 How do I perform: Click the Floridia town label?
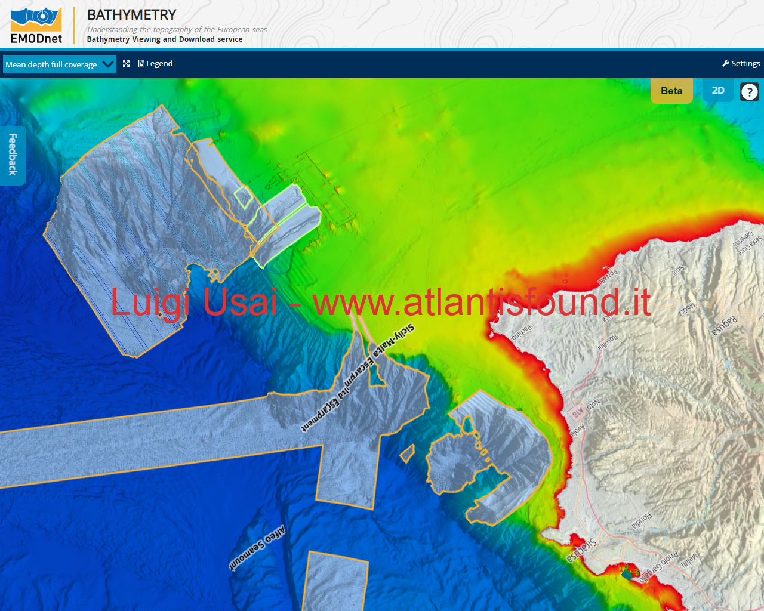[x=642, y=521]
